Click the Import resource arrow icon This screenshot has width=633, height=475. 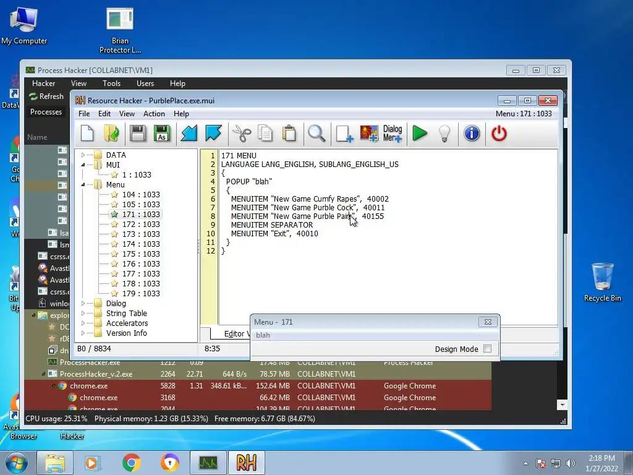point(189,134)
